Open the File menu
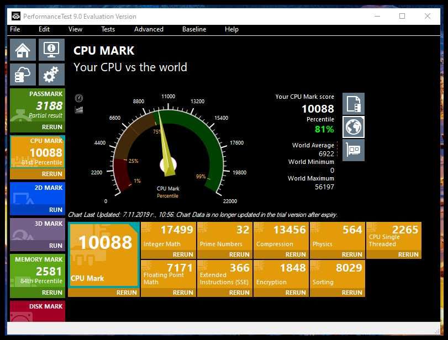 point(15,29)
